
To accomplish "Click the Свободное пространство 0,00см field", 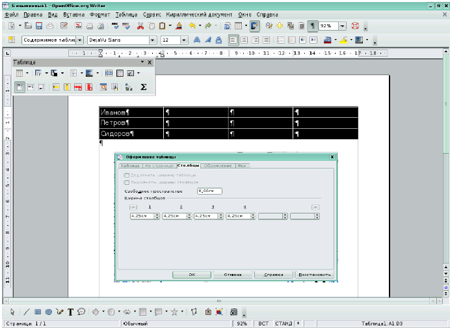I will 209,191.
